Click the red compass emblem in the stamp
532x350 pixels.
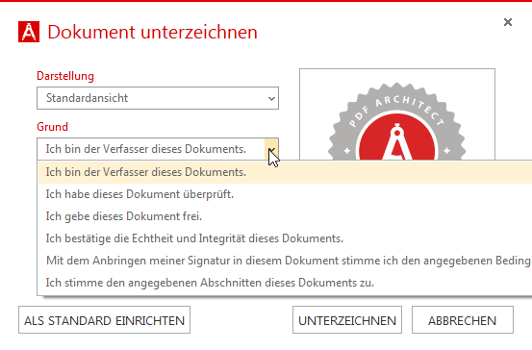[397, 137]
